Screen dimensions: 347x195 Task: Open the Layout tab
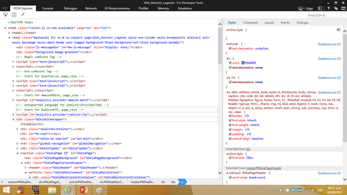point(269,23)
